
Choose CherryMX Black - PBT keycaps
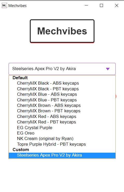62,89
